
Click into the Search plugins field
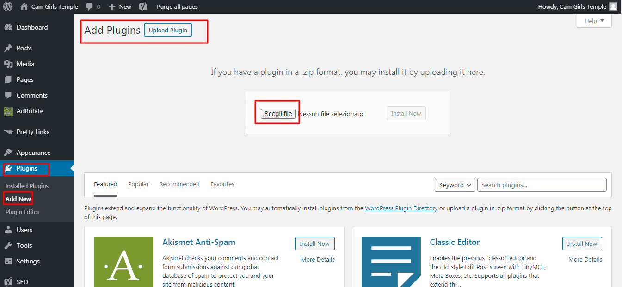tap(542, 185)
